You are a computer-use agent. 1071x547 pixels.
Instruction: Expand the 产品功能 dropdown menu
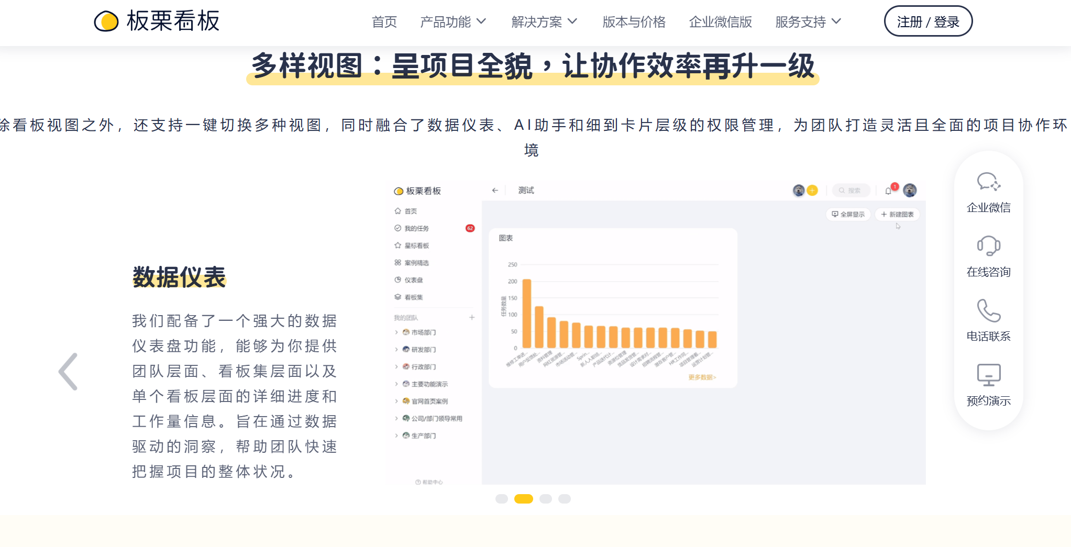click(x=453, y=22)
